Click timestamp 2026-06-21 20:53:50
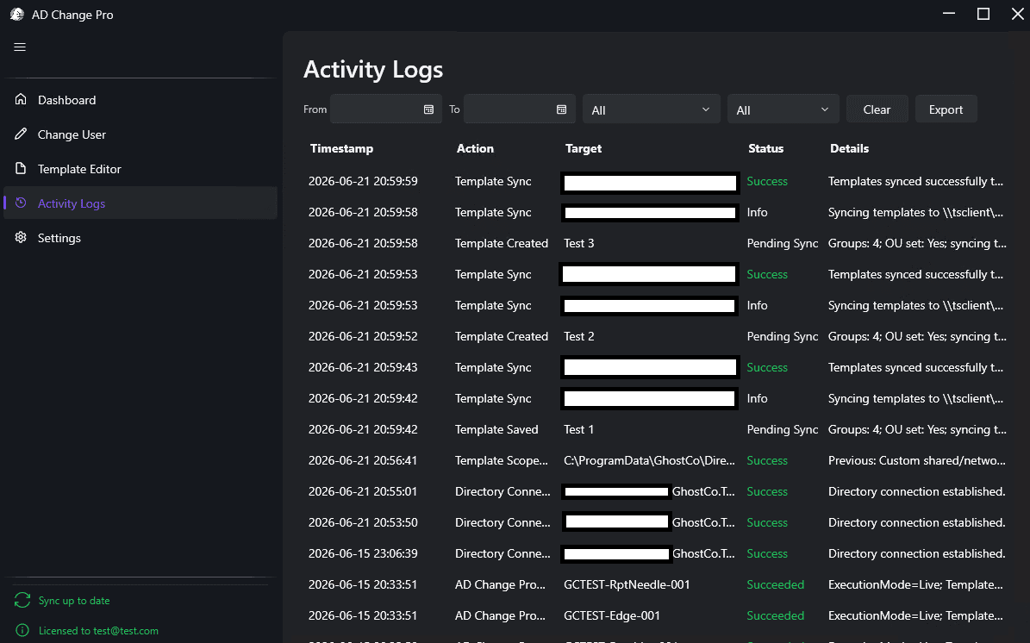This screenshot has width=1030, height=643. coord(363,523)
